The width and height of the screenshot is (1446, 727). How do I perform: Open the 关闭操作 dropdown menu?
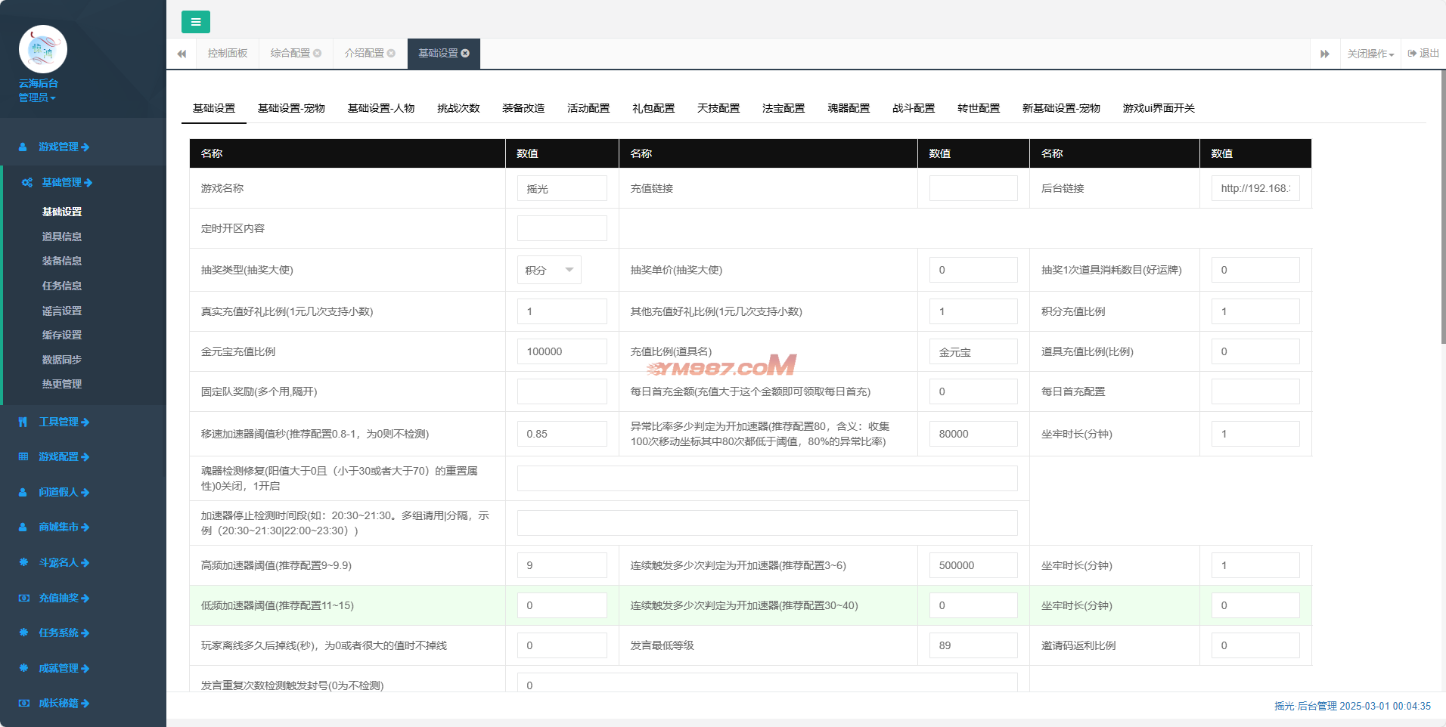point(1370,54)
